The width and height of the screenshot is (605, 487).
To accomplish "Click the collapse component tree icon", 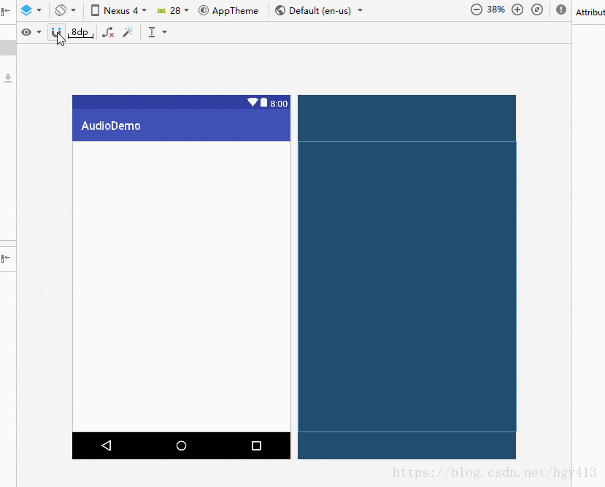I will point(6,258).
